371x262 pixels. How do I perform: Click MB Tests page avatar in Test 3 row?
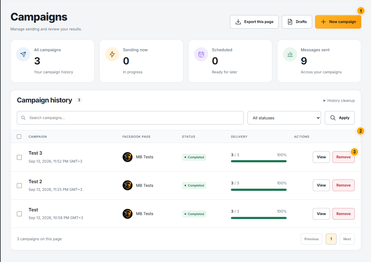(128, 157)
